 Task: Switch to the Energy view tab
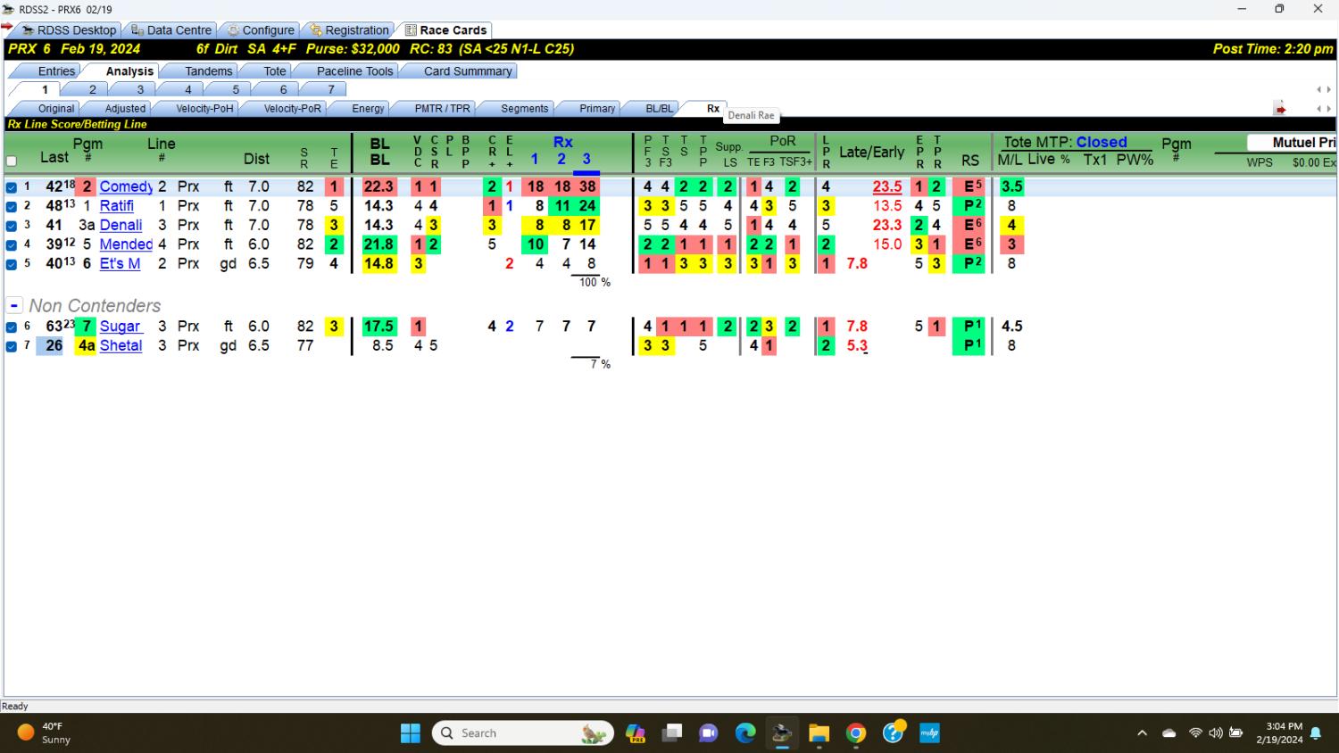click(368, 109)
